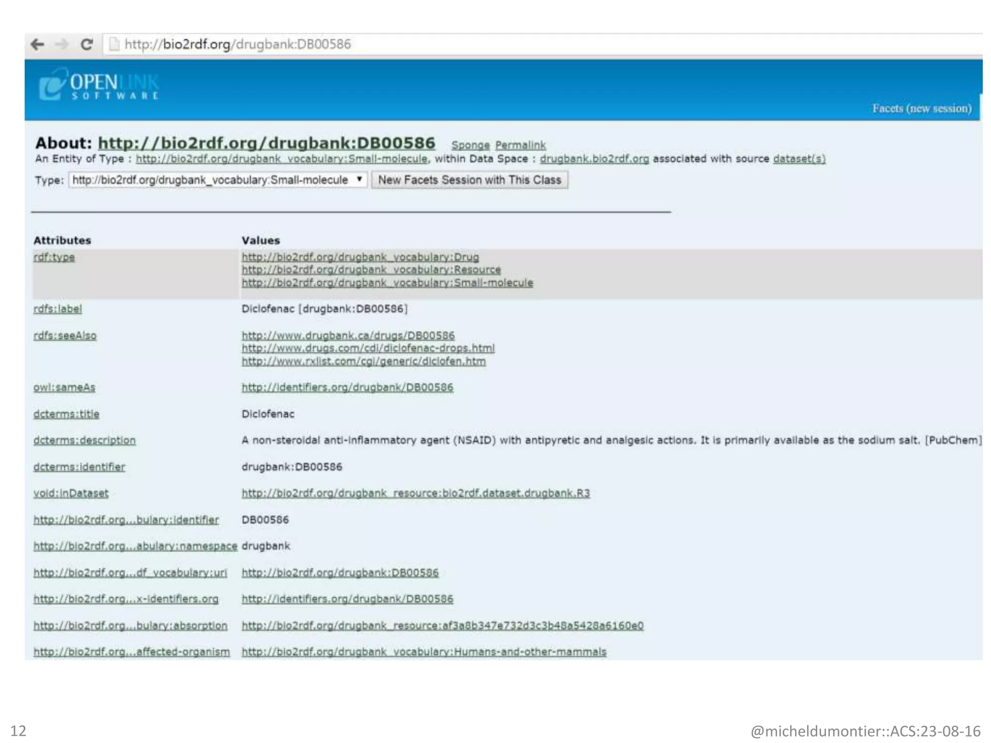Viewport: 991px width, 743px height.
Task: Click the dcterms:description attribute link
Action: pyautogui.click(x=84, y=440)
